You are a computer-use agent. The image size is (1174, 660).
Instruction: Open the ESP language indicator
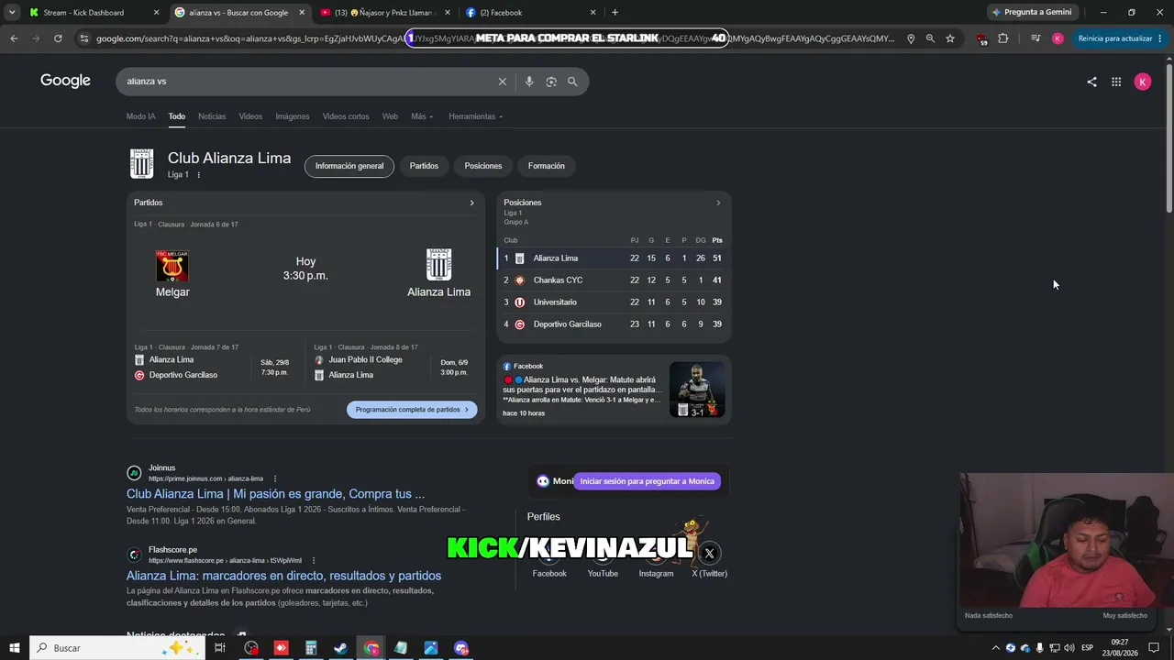point(1087,648)
